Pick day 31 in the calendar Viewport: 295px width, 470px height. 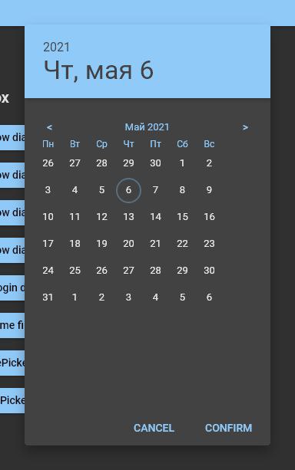48,297
